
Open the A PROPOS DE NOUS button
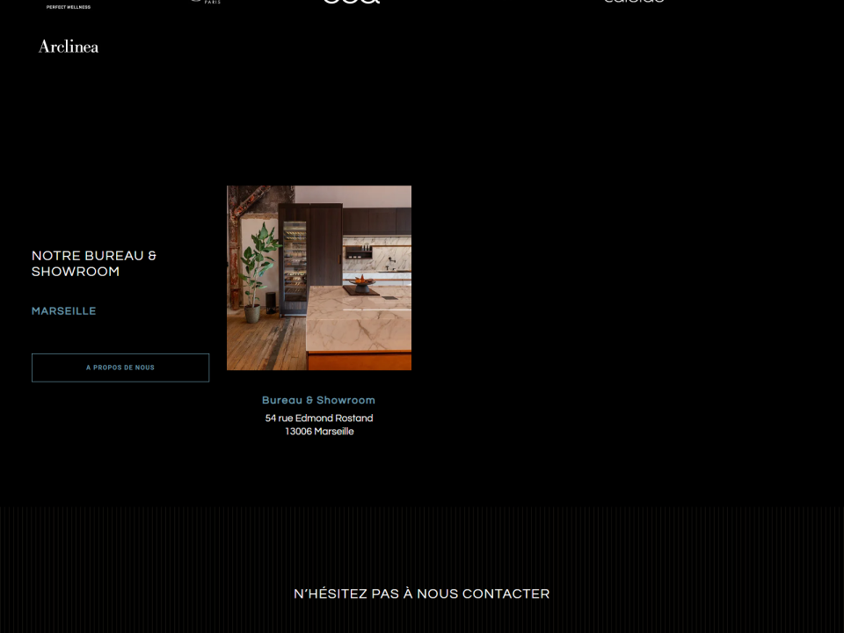(120, 367)
